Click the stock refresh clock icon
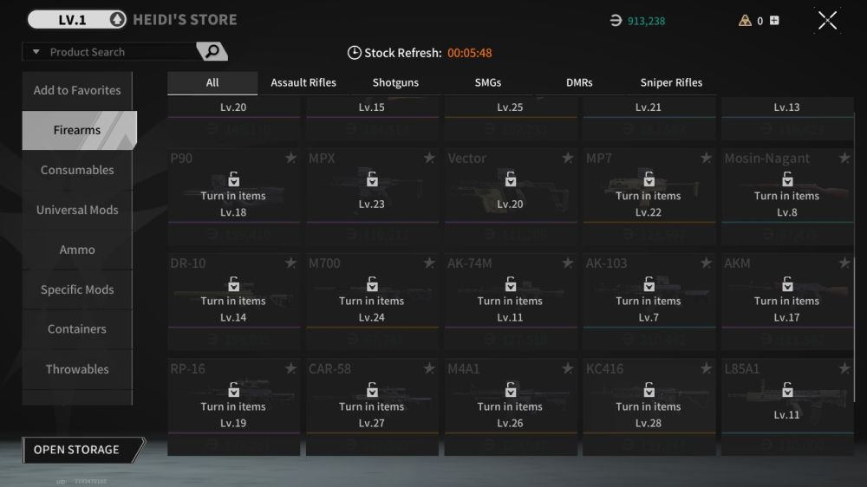 tap(354, 53)
